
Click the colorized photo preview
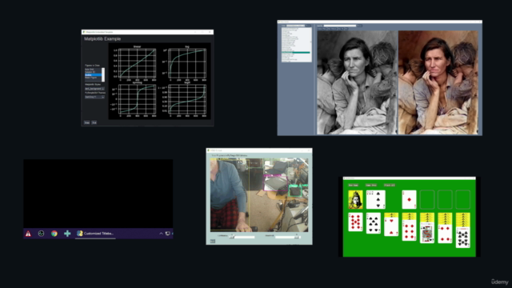tap(438, 82)
